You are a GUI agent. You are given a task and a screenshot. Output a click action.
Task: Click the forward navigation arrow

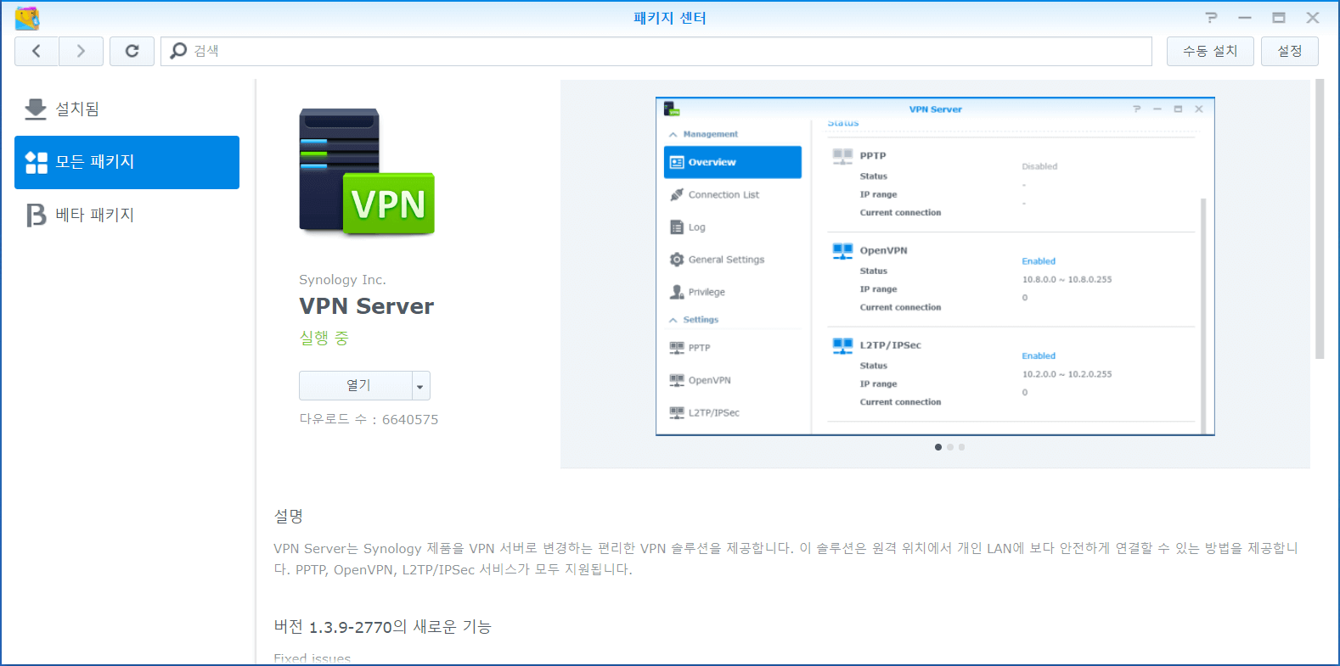pos(81,51)
